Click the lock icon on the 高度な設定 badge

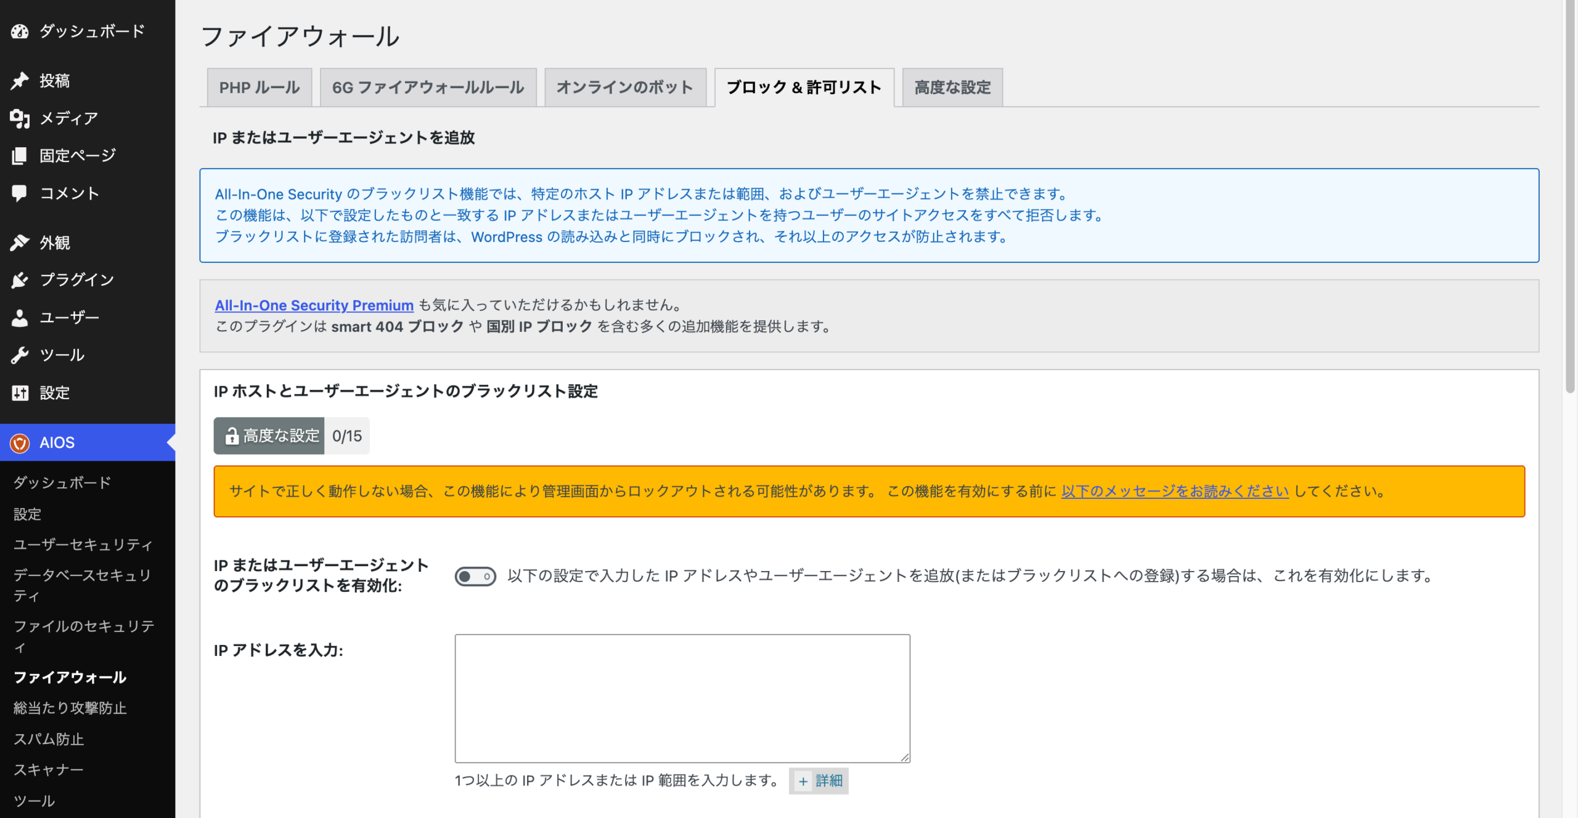coord(231,436)
